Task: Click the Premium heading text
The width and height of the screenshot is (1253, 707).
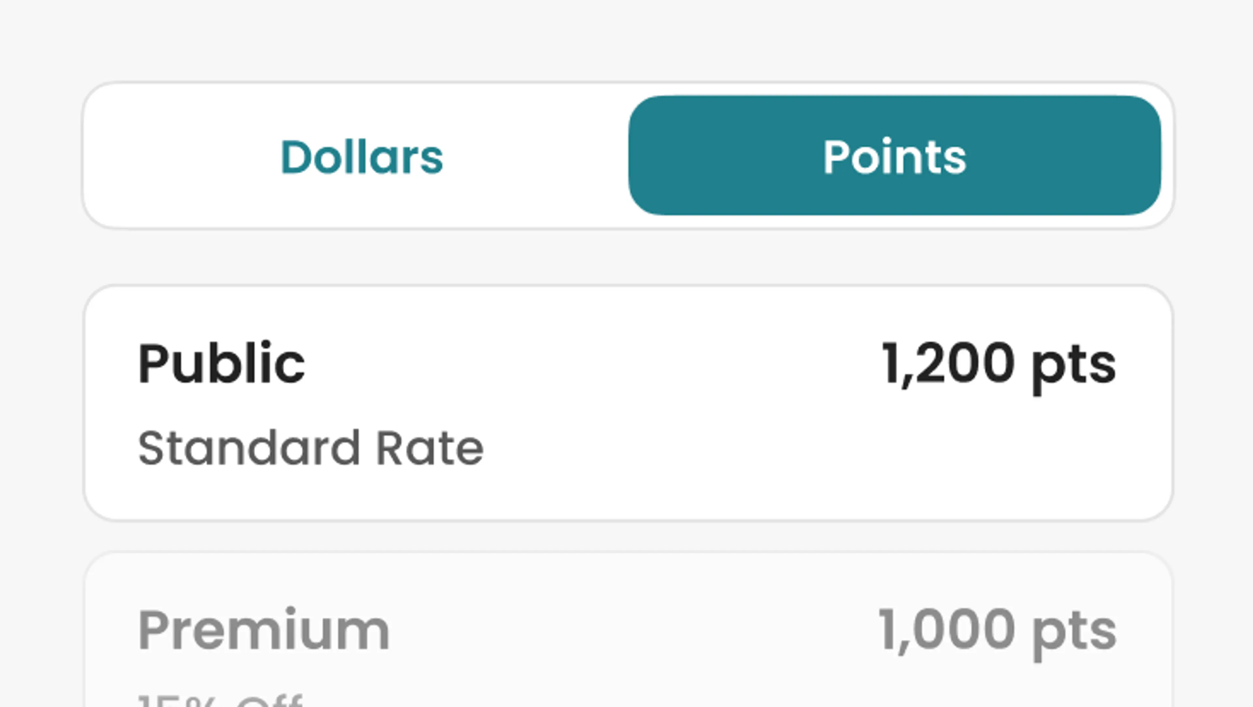Action: pos(264,630)
